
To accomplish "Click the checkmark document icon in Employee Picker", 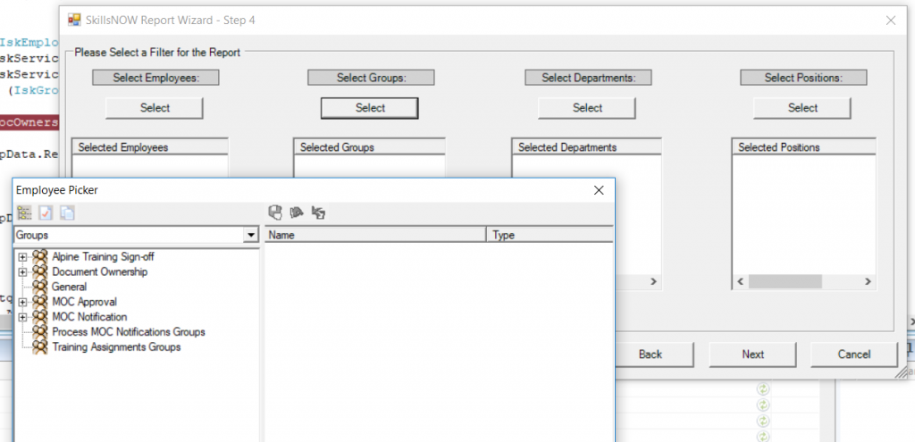I will click(x=46, y=213).
